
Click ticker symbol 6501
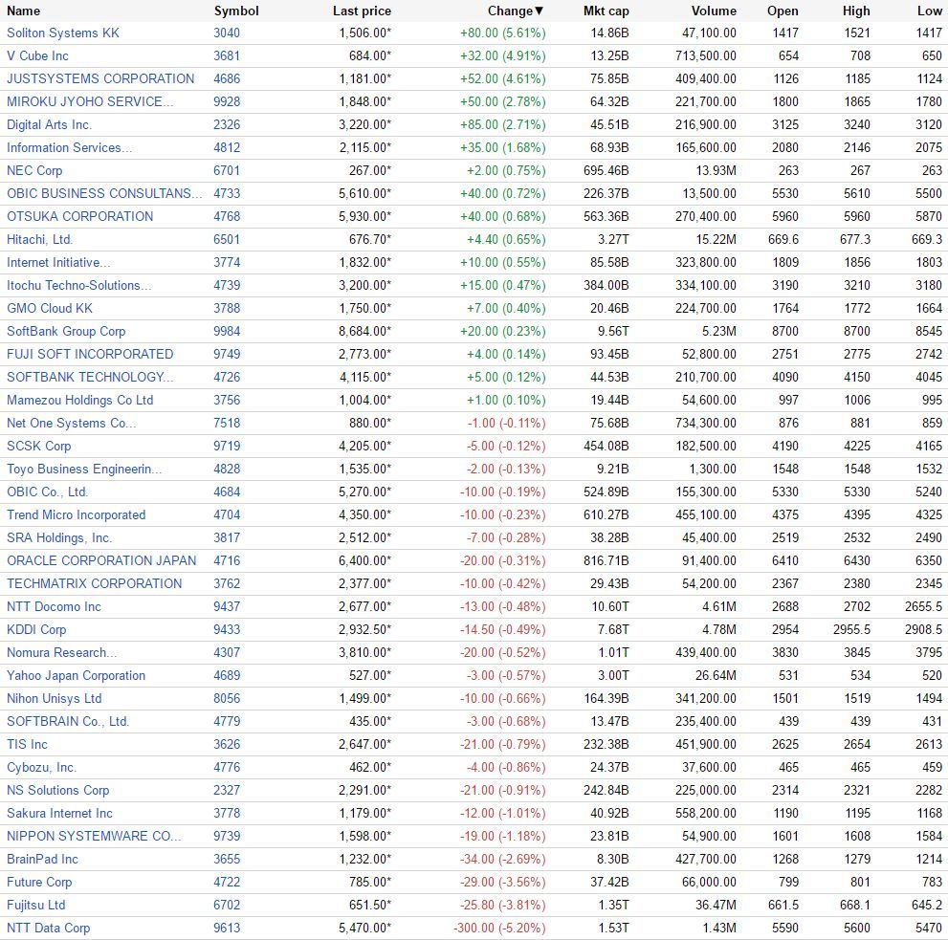227,239
